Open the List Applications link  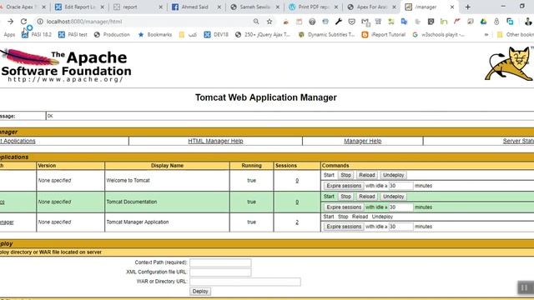click(18, 141)
